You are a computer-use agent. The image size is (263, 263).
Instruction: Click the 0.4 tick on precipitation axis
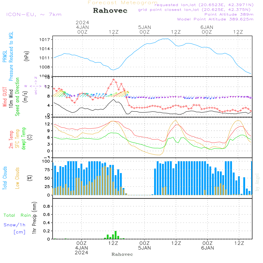click(x=47, y=223)
